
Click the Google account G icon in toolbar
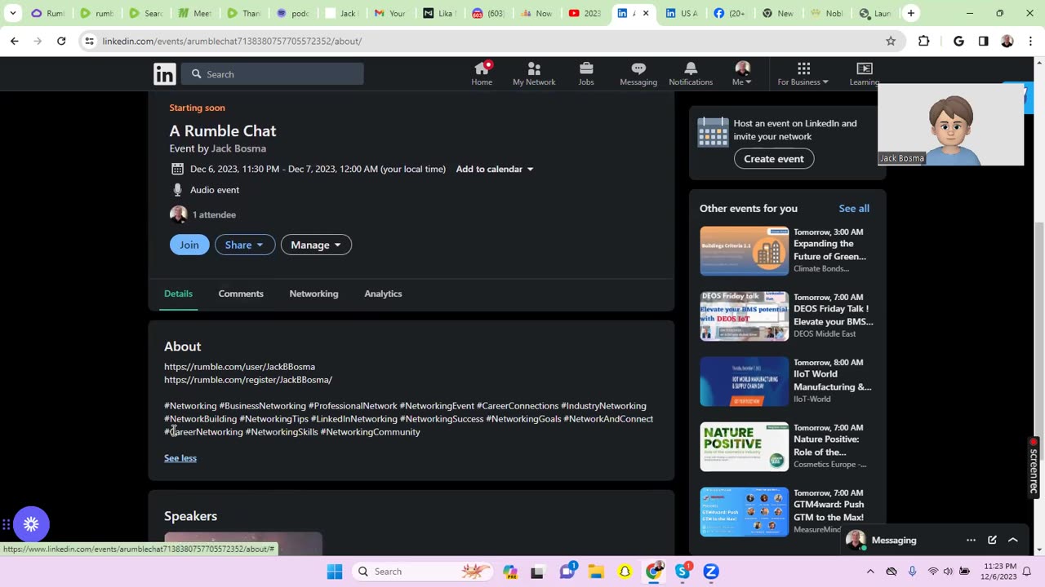[958, 41]
